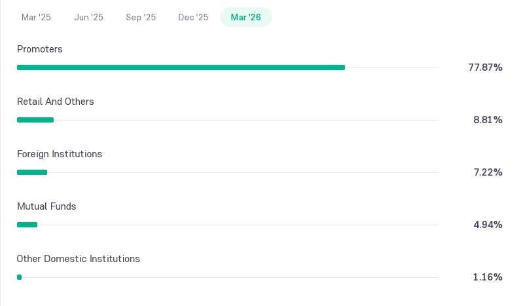Viewport: 523px width, 306px height.
Task: Click the Retail And Others green bar
Action: pos(35,120)
